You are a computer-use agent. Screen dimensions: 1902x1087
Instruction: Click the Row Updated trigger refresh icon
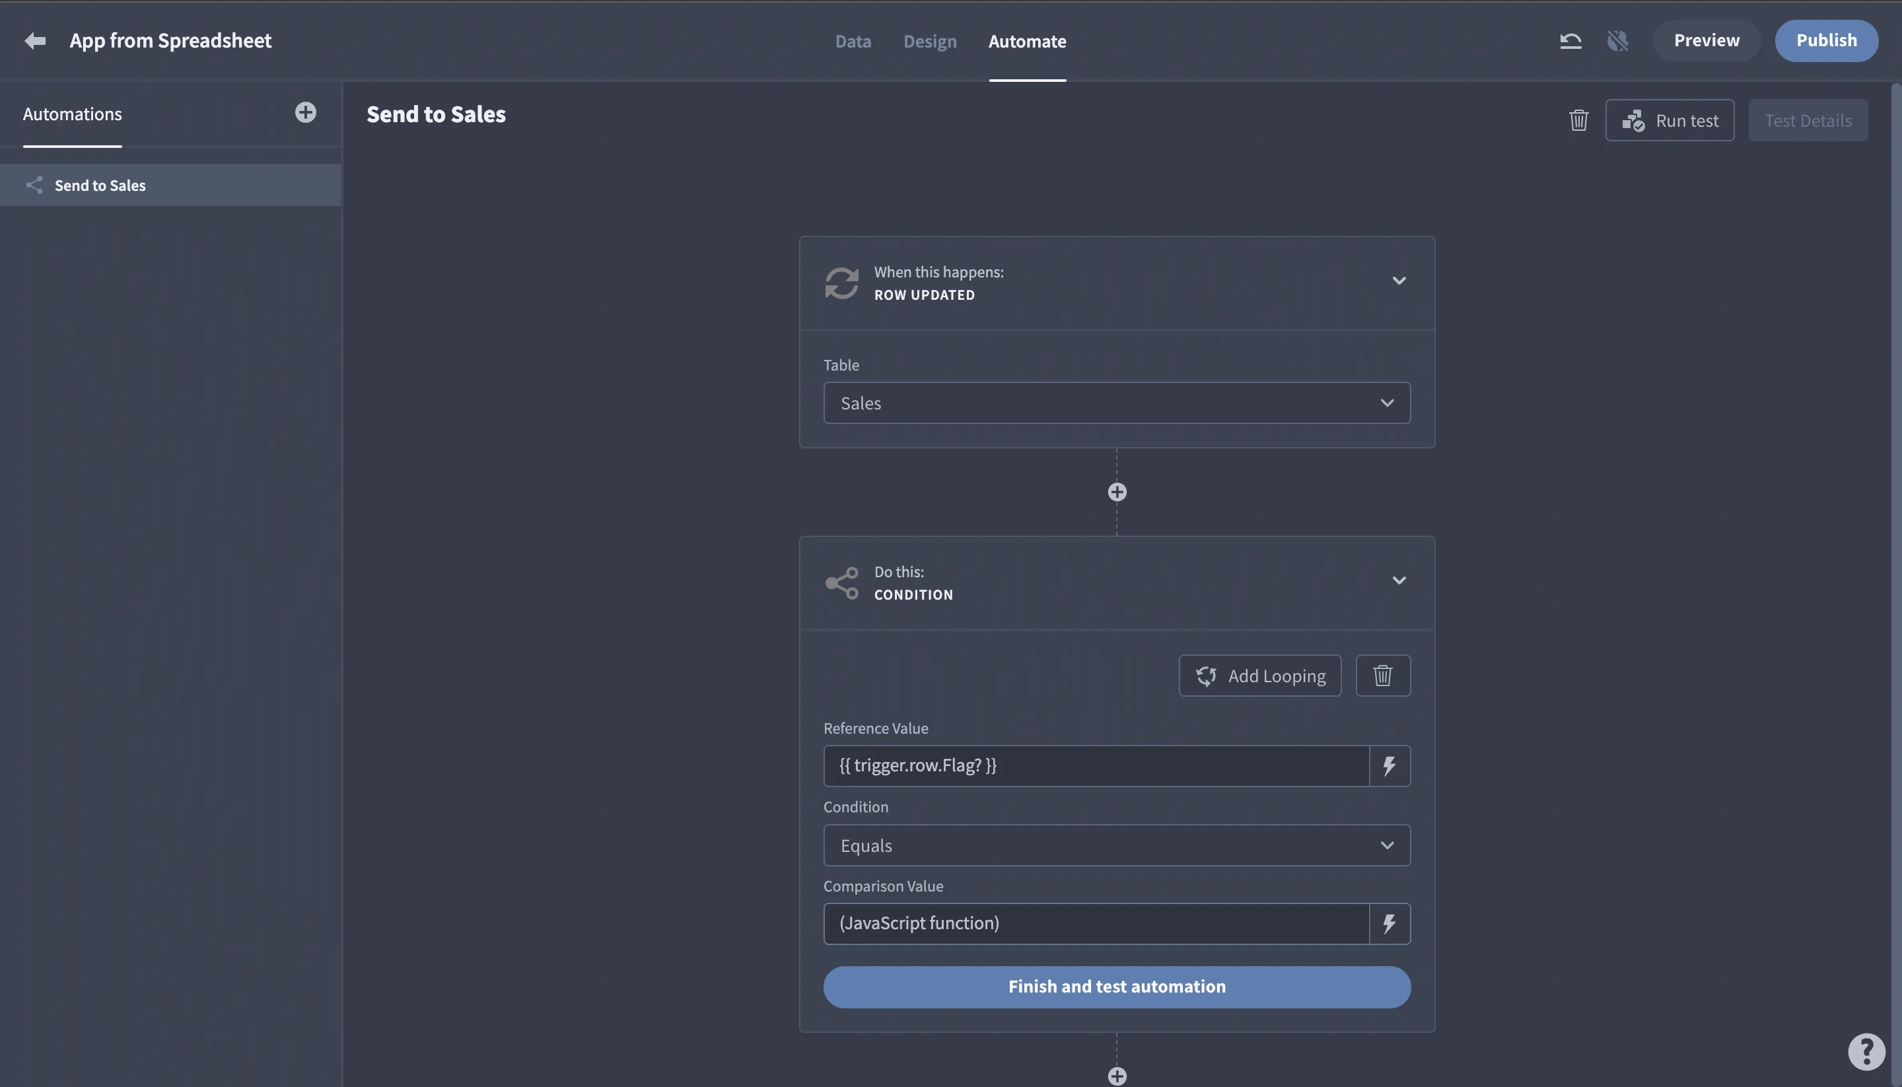pyautogui.click(x=841, y=283)
